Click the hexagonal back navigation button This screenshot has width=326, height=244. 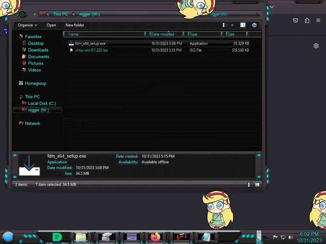22,14
